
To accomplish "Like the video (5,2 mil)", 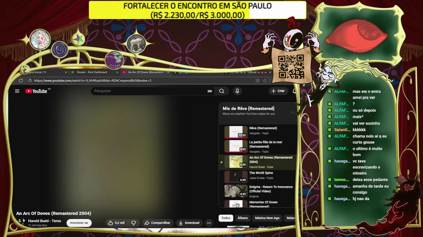I will pos(116,223).
